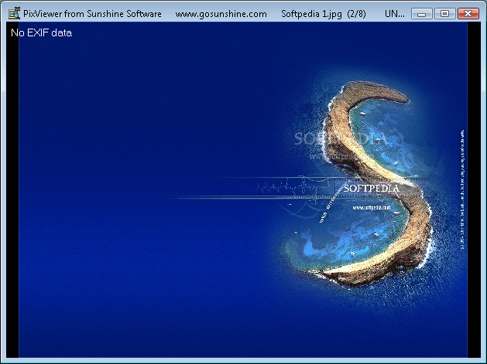Click 'www.gosunshine.com' in the title bar
Image resolution: width=487 pixels, height=364 pixels.
tap(221, 14)
